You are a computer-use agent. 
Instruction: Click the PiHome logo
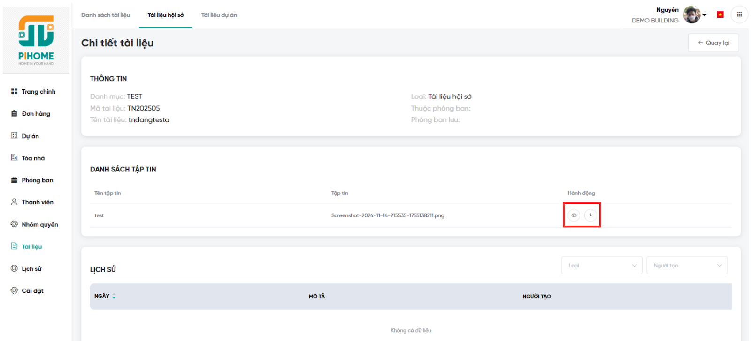[36, 40]
